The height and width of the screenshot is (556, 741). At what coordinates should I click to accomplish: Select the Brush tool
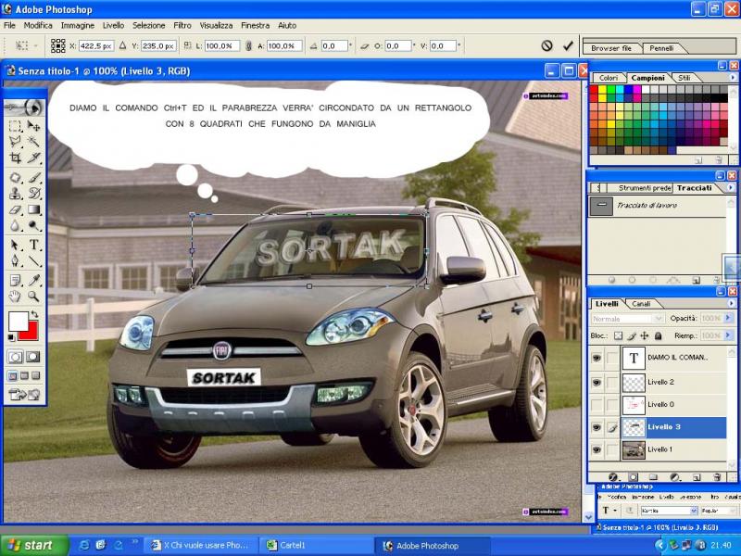[x=33, y=178]
